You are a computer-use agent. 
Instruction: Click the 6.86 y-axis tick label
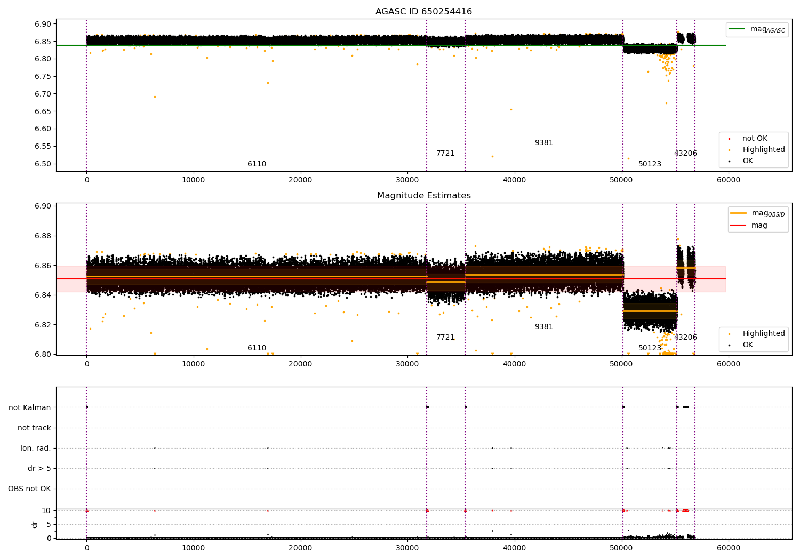(x=44, y=266)
